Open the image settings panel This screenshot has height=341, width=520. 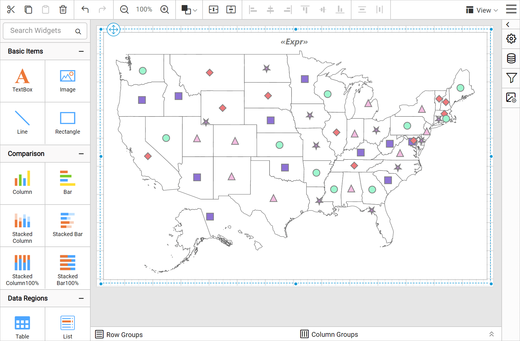point(511,97)
